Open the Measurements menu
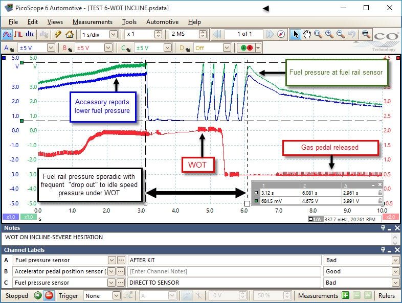Viewport: 402px width, 303px height. point(93,22)
